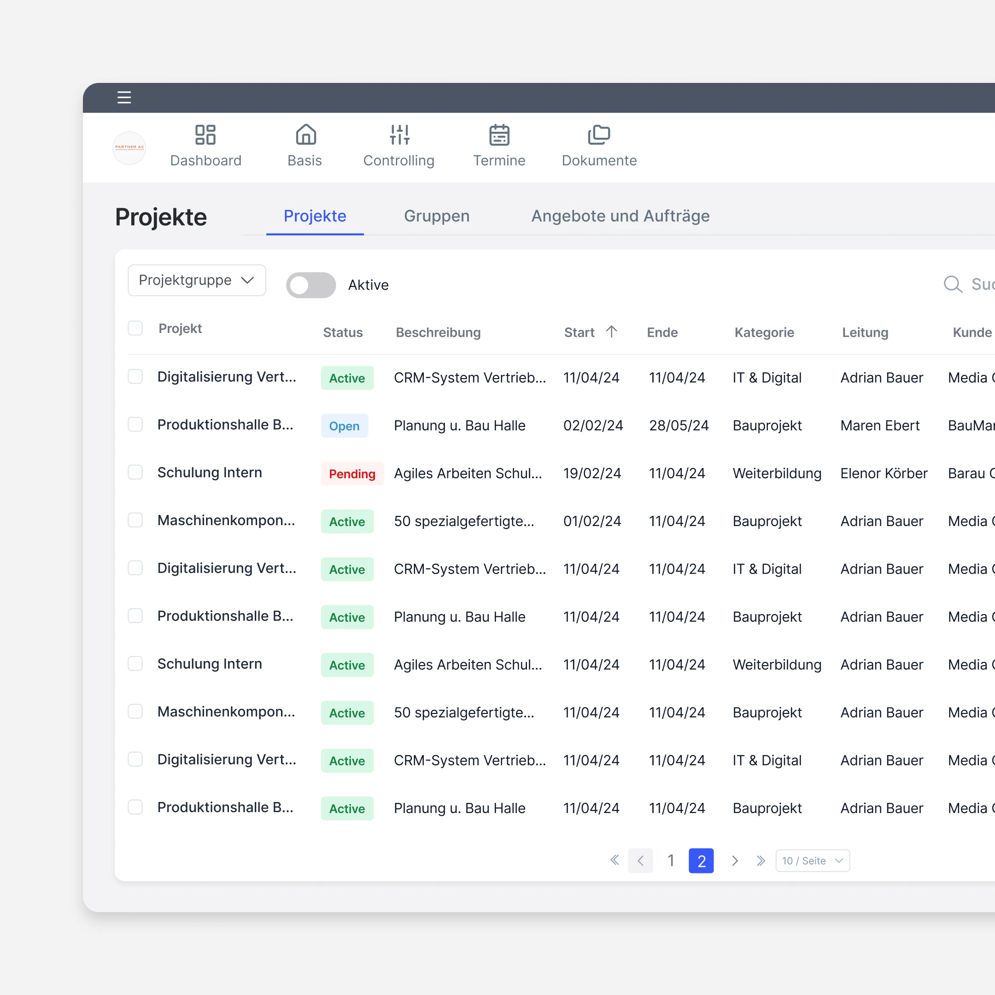Click the next page arrow
Image resolution: width=995 pixels, height=995 pixels.
(x=735, y=860)
